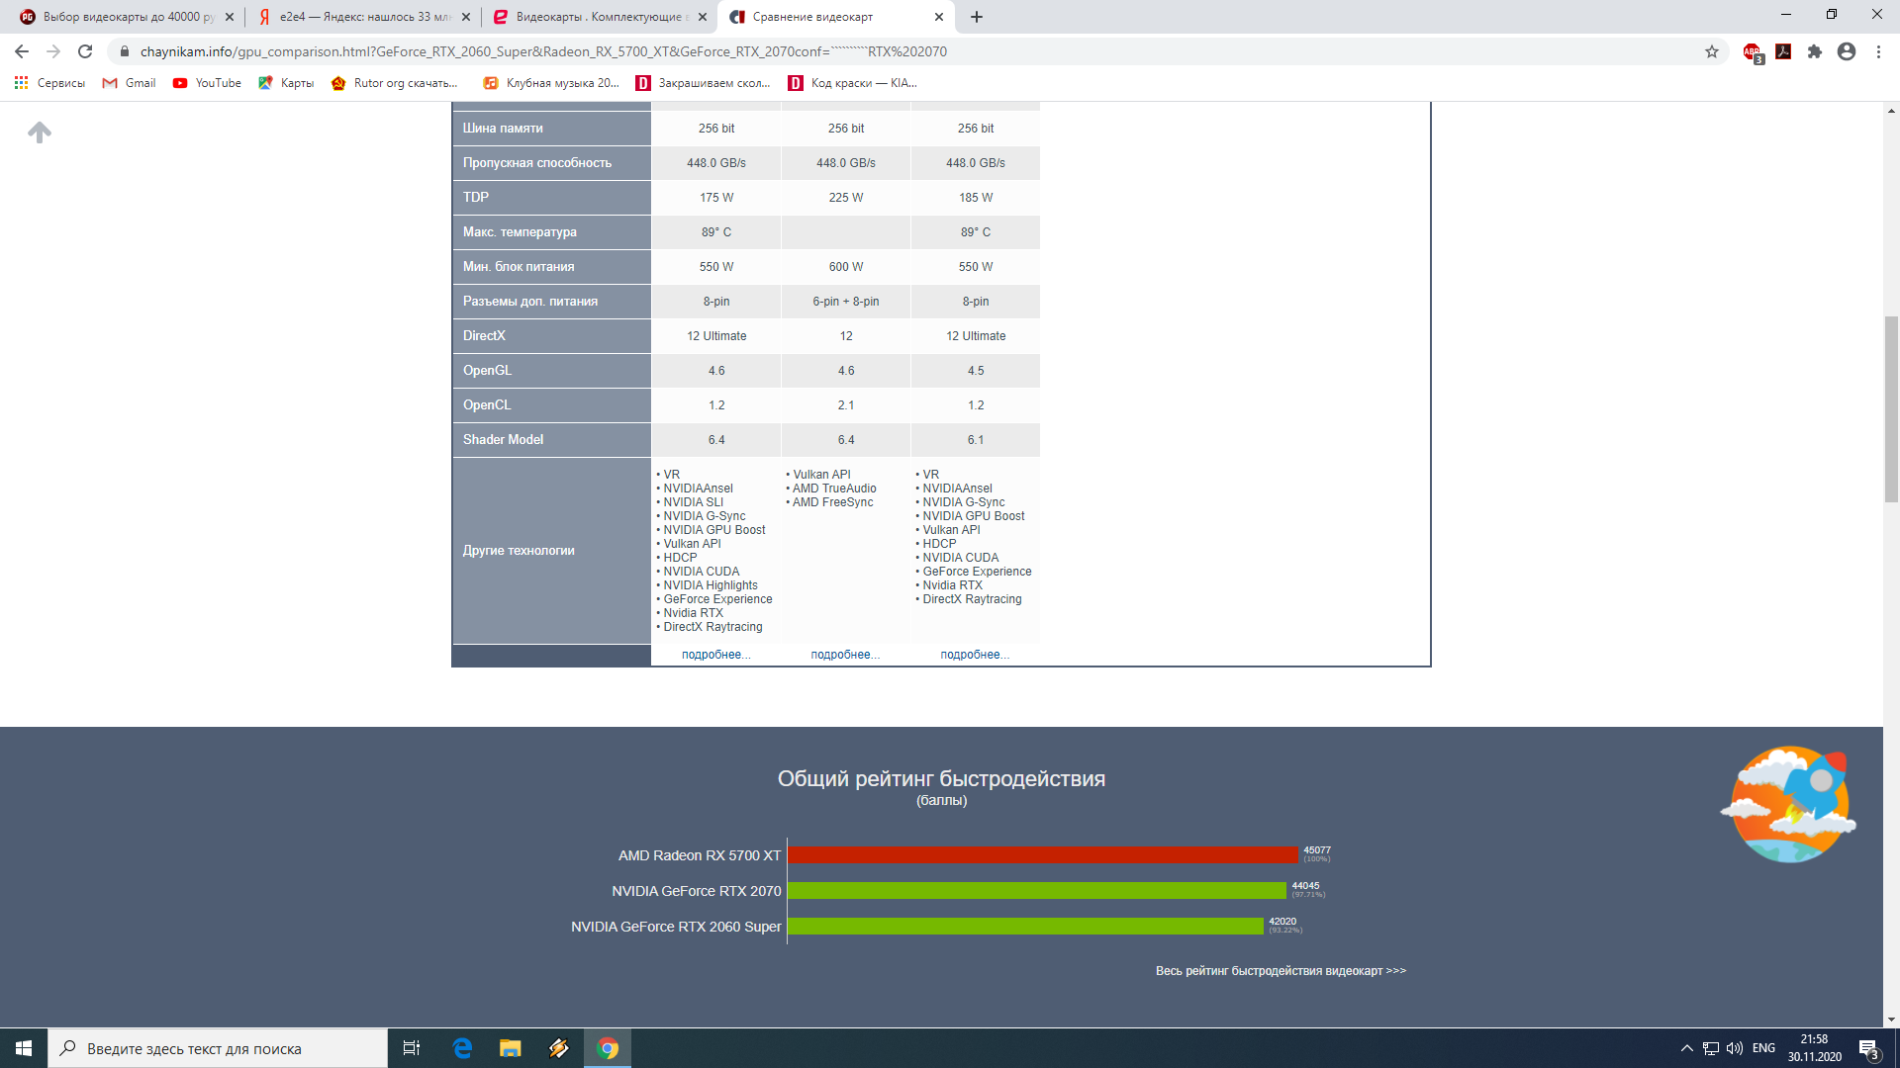Click the Chrome taskbar icon
1900x1068 pixels.
pyautogui.click(x=608, y=1048)
